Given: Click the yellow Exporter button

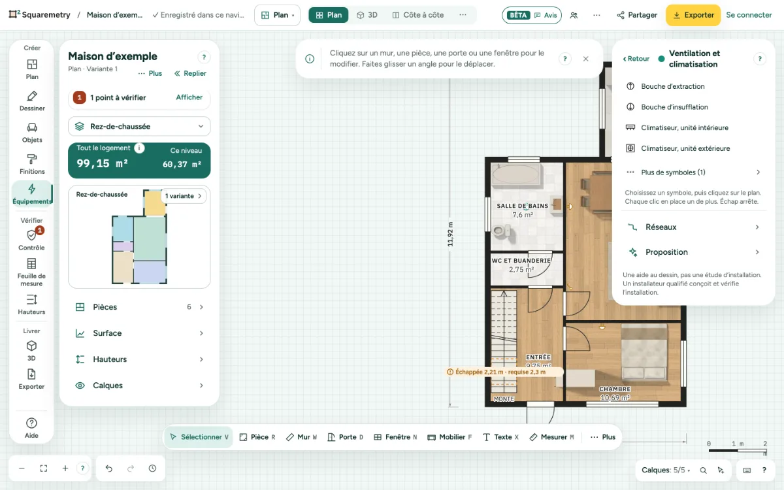Looking at the screenshot, I should 693,15.
